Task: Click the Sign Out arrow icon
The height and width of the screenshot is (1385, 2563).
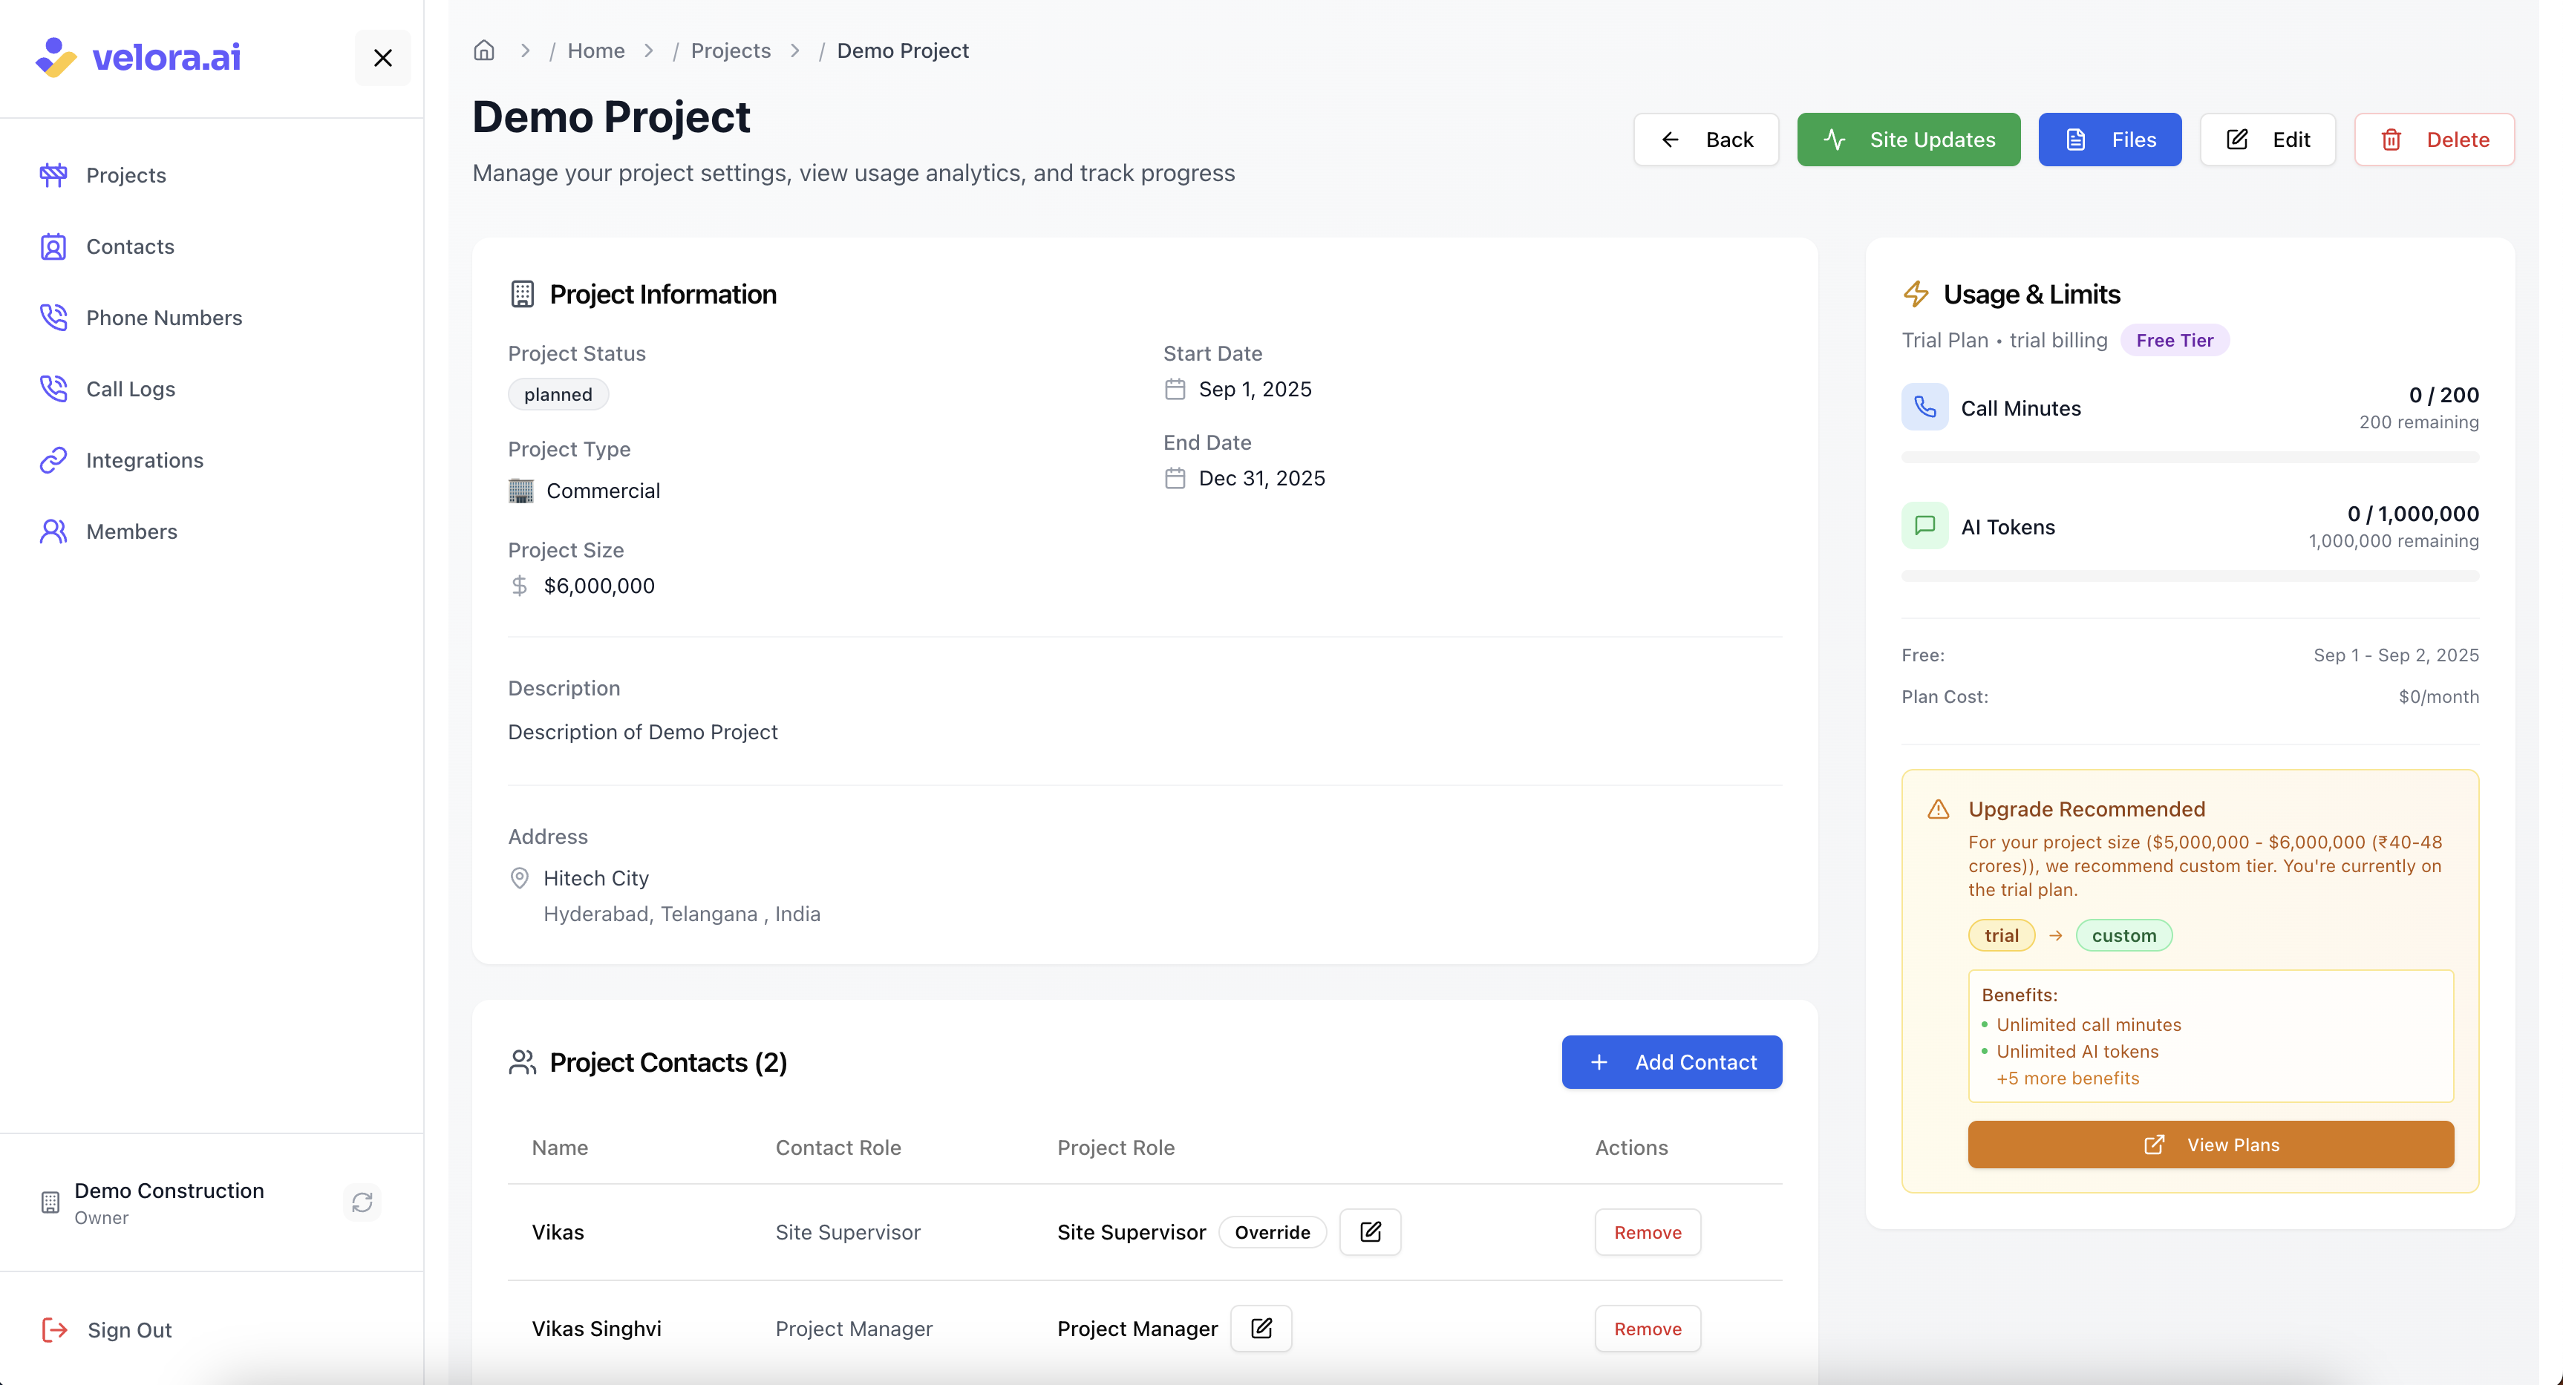Action: tap(55, 1330)
